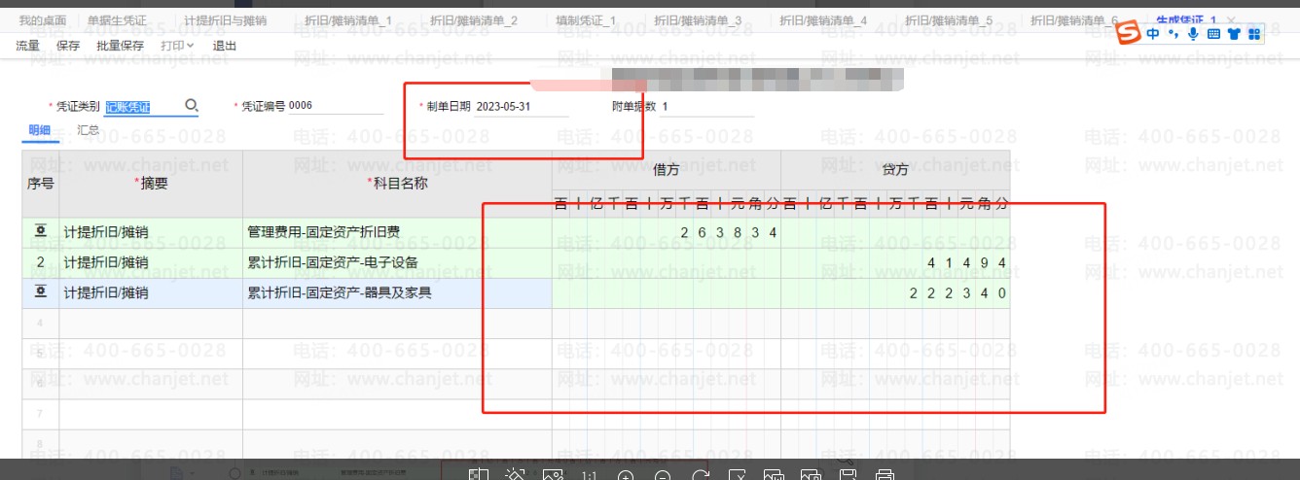Click the 贷方 column header
Screen dimensions: 1300x480
coord(895,170)
